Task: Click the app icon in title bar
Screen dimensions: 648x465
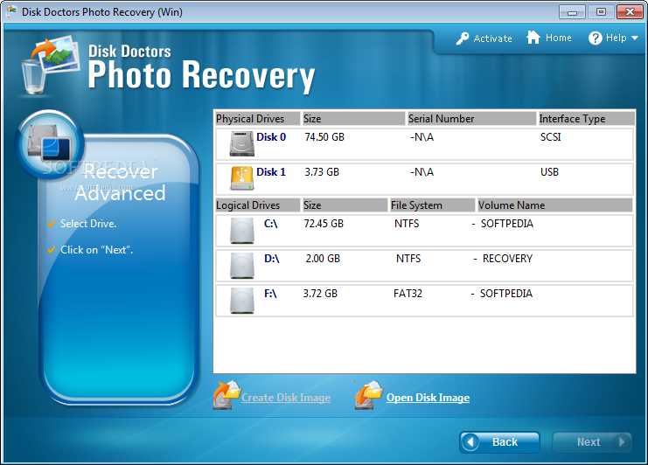Action: point(11,11)
